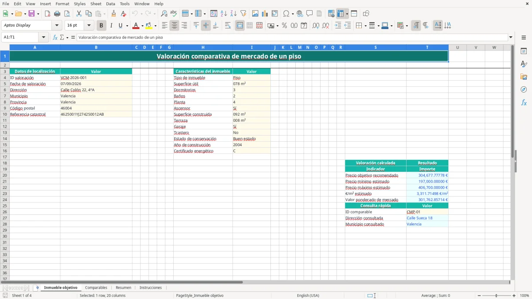
Task: Click the 100% zoom level
Action: [x=524, y=295]
